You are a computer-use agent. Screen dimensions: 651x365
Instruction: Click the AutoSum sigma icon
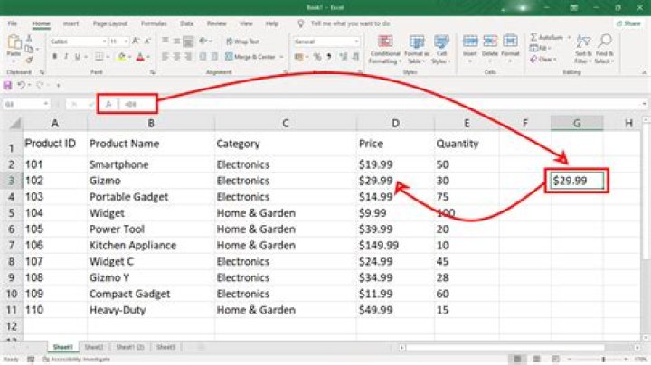point(534,37)
